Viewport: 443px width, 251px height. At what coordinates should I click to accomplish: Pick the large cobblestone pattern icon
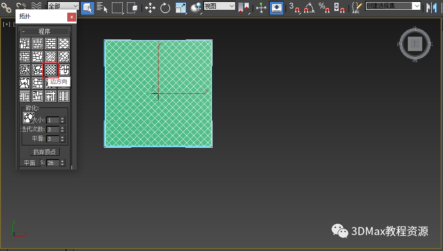tap(38, 70)
